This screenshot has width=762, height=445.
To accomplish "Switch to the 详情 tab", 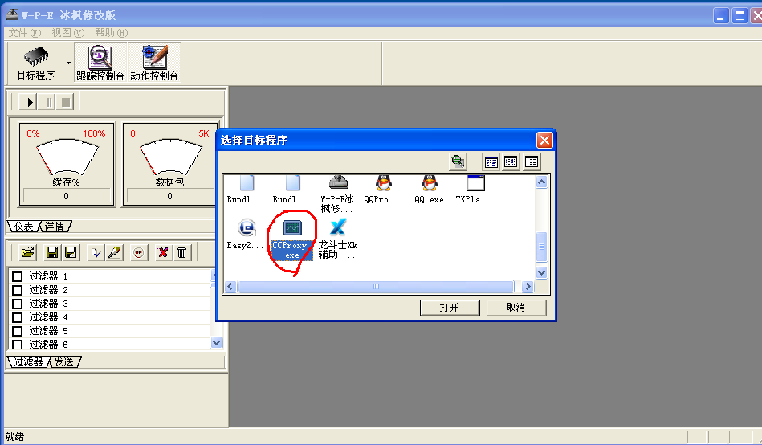I will pos(54,227).
